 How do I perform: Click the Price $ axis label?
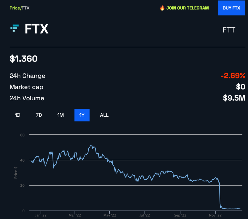pyautogui.click(x=16, y=173)
